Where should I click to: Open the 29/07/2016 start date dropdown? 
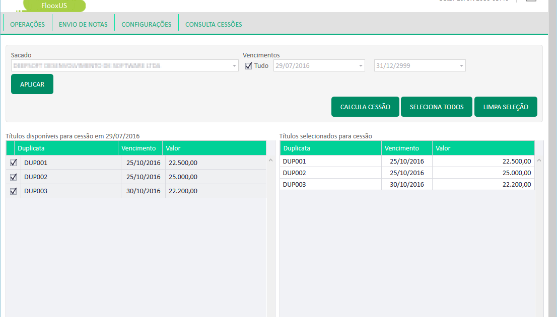361,66
